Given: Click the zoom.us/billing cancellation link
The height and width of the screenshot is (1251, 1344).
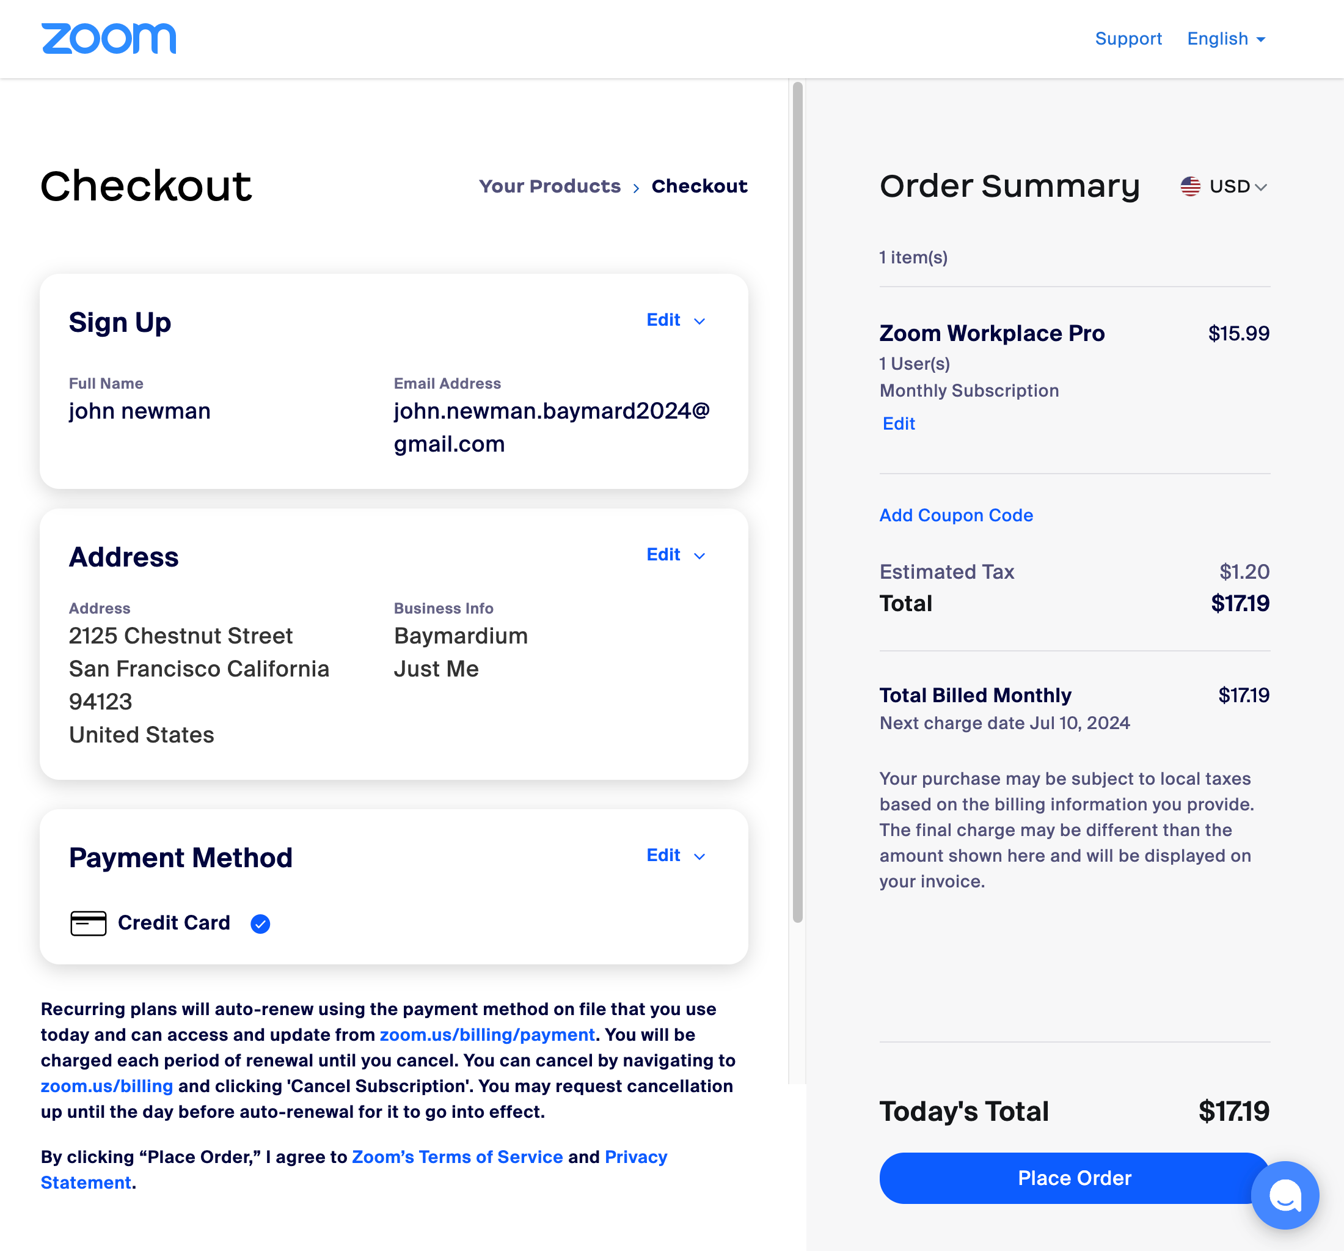Looking at the screenshot, I should point(107,1086).
